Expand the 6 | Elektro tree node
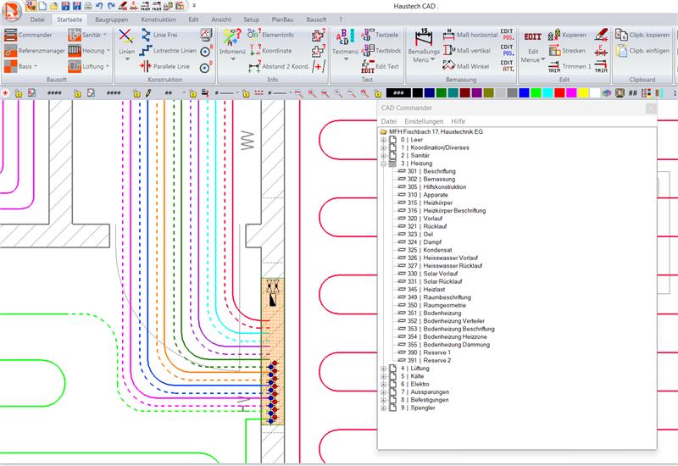Viewport: 678px width, 466px height. [x=383, y=385]
